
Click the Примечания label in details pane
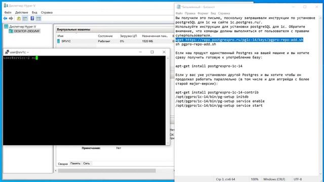tap(91, 148)
